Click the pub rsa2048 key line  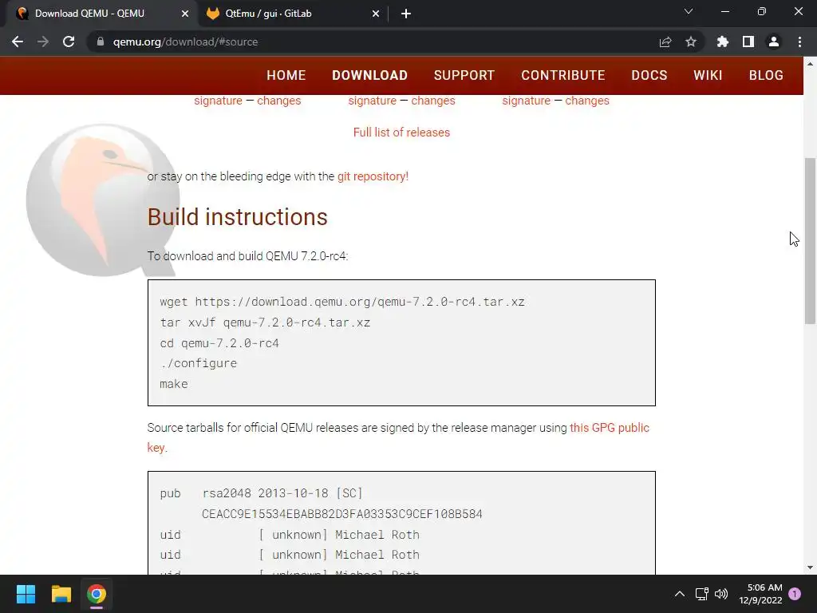[x=262, y=493]
